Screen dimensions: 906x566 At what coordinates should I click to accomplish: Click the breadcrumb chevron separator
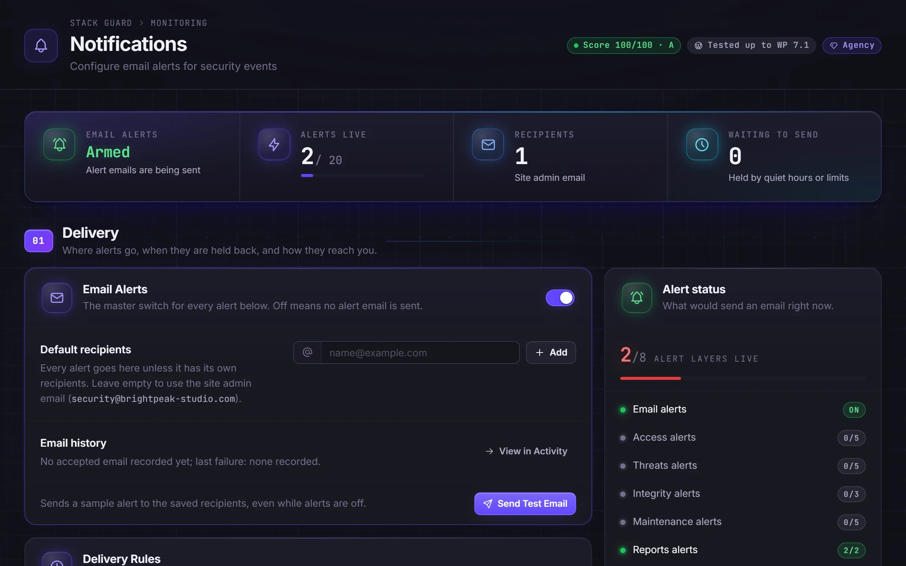tap(141, 23)
